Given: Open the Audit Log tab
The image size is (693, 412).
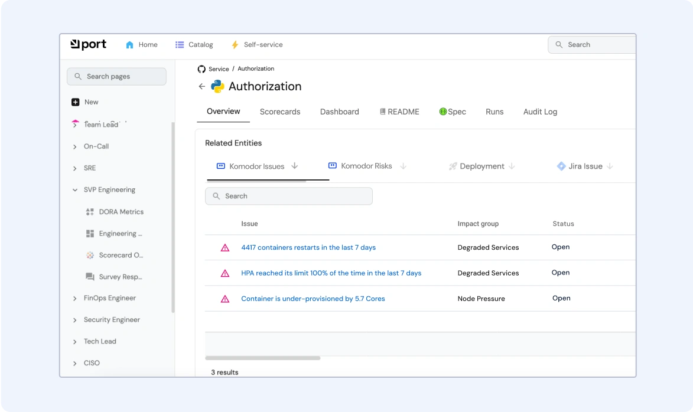Looking at the screenshot, I should 540,112.
